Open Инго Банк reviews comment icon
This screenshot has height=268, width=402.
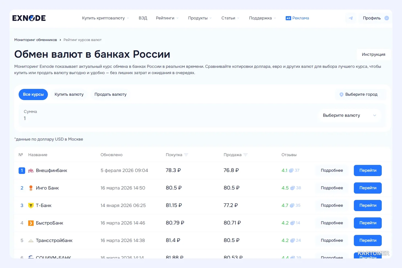click(293, 188)
